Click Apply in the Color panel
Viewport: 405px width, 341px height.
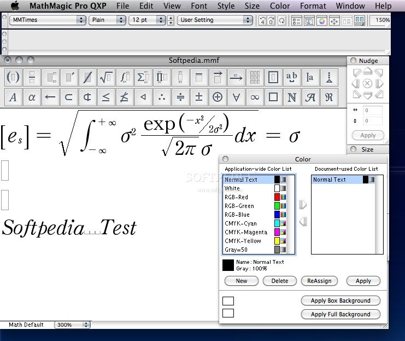click(363, 281)
